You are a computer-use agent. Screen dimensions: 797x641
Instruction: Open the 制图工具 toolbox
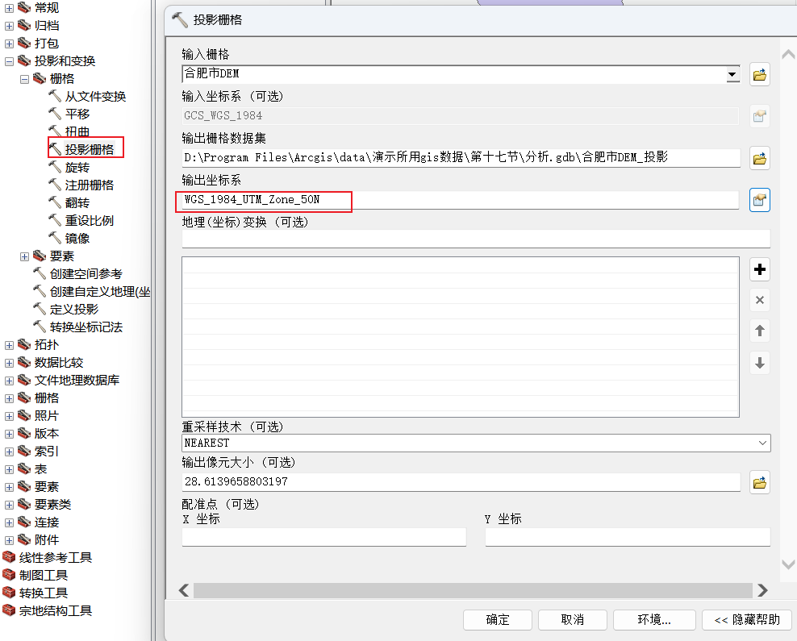click(x=44, y=576)
